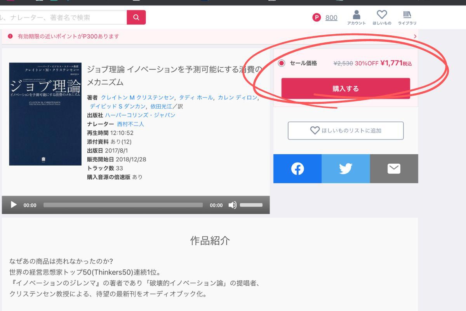
Task: Click the search magnifier button
Action: pos(136,17)
